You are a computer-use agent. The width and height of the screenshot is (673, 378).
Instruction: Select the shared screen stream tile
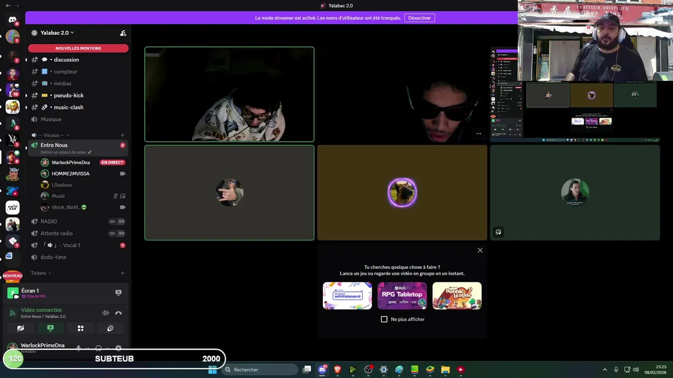coord(575,94)
